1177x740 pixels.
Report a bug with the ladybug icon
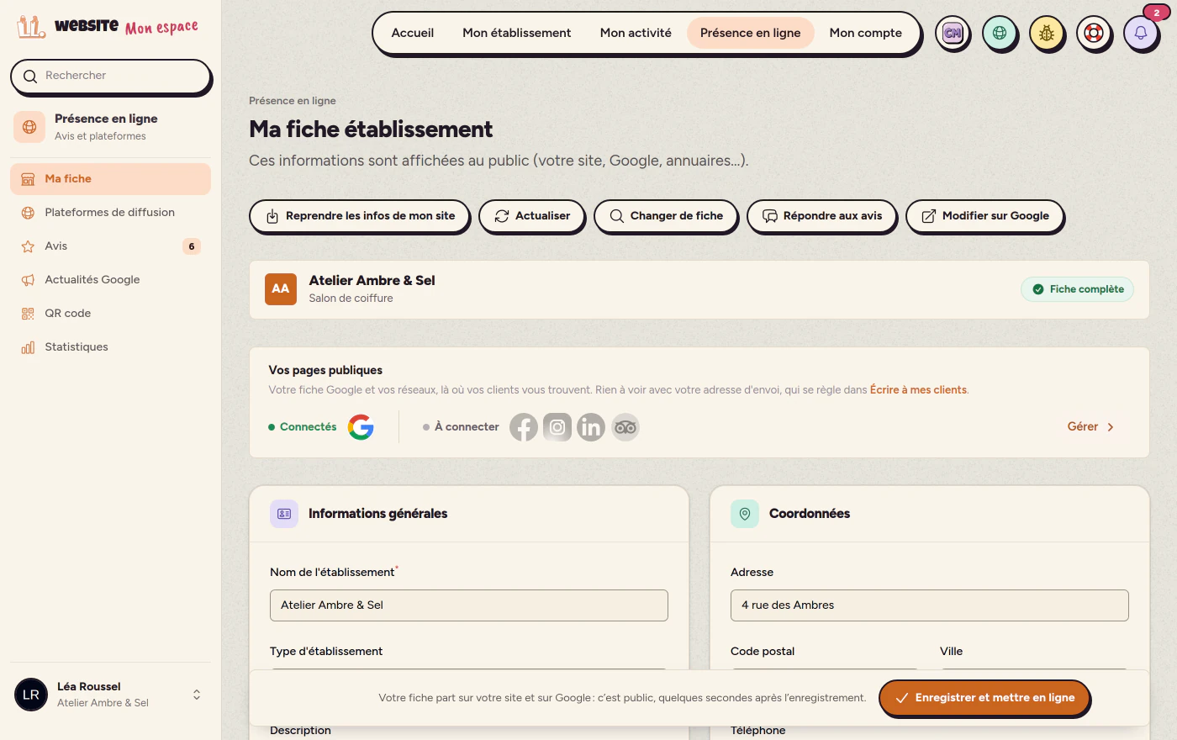[x=1047, y=34]
